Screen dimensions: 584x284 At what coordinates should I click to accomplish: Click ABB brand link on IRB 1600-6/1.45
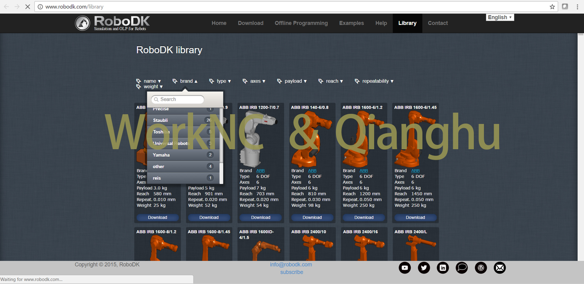(x=415, y=171)
